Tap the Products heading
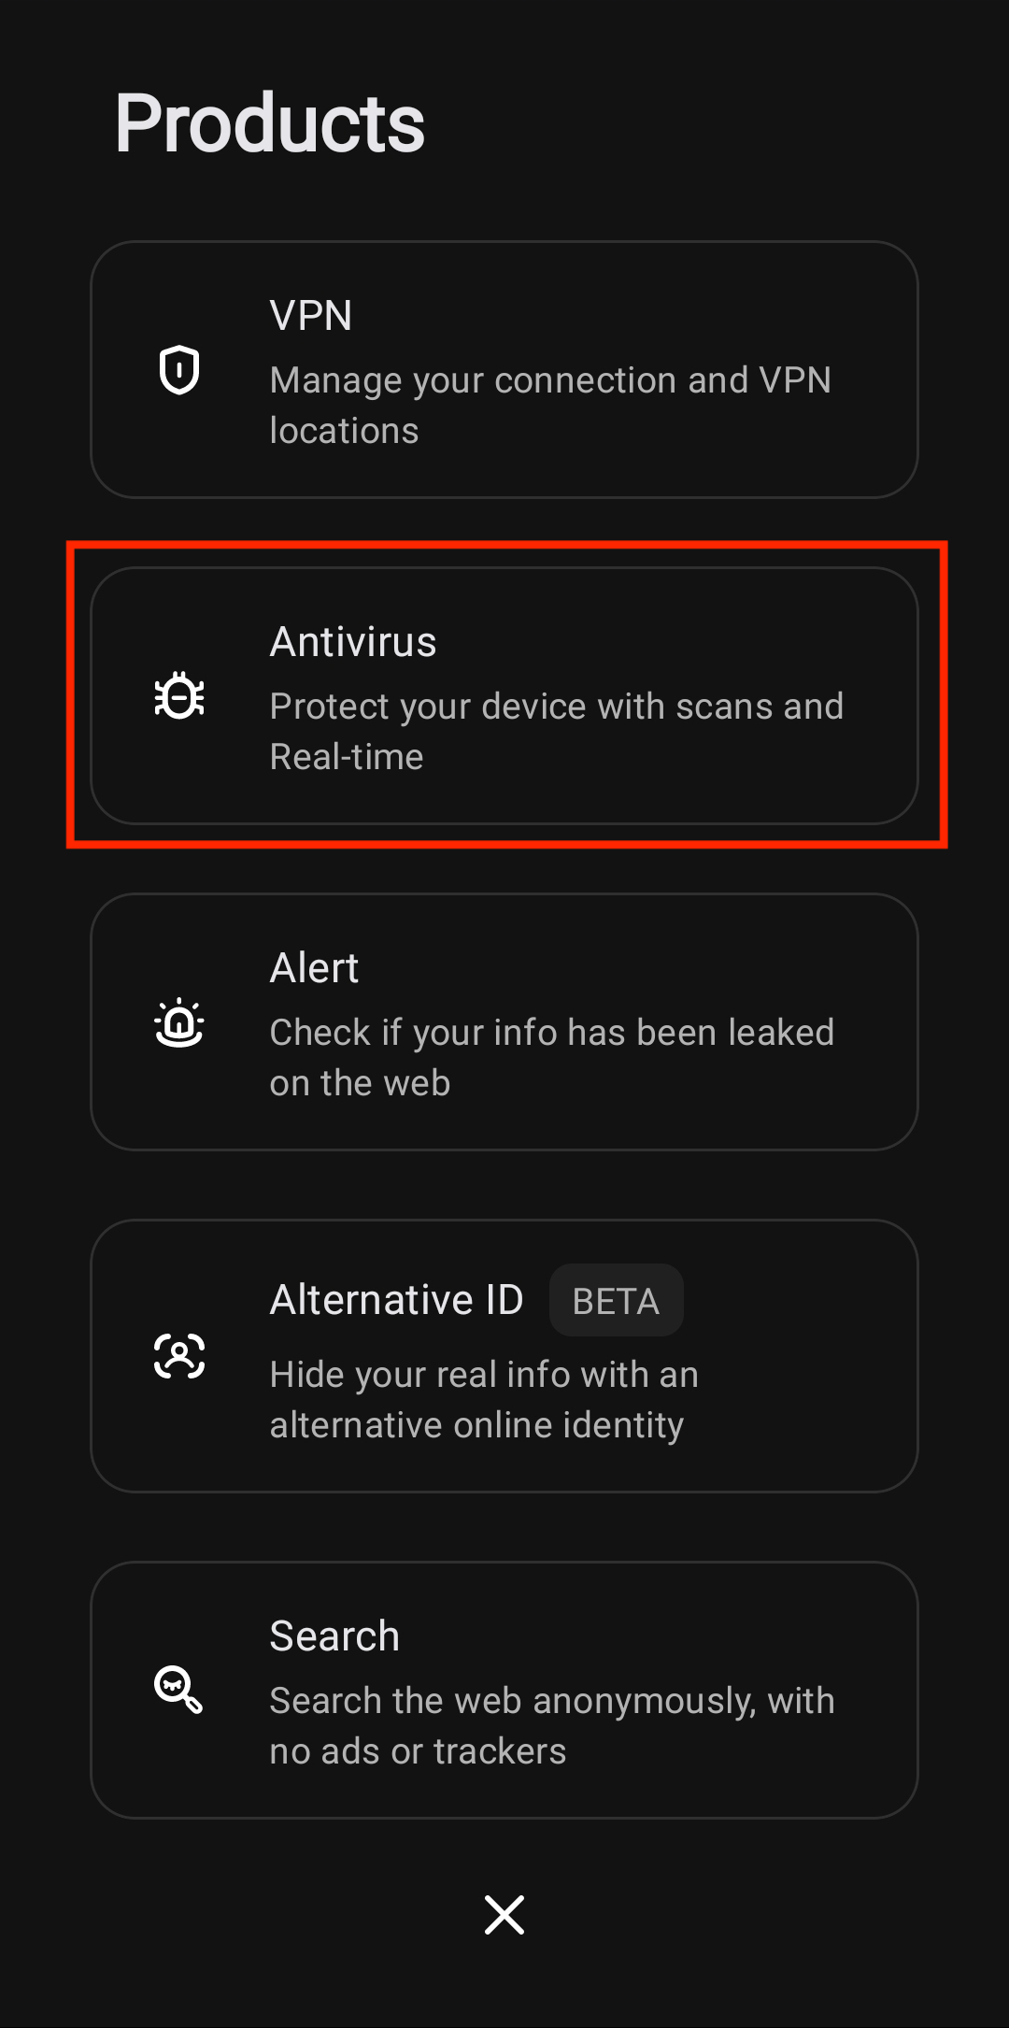 point(270,123)
